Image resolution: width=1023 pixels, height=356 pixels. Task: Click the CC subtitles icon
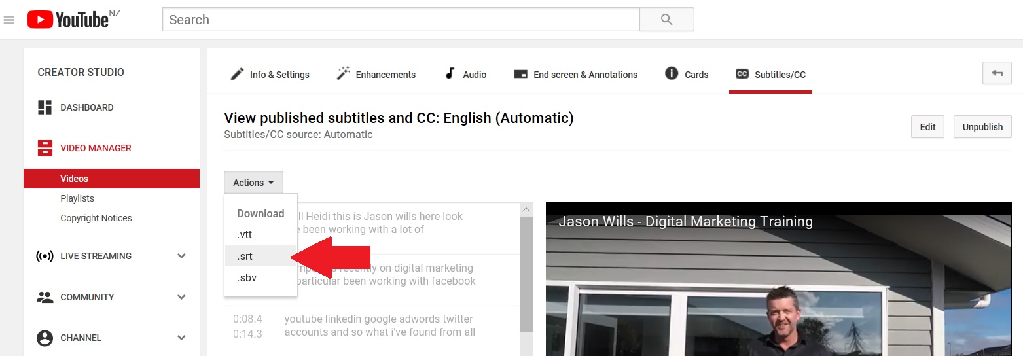point(742,74)
